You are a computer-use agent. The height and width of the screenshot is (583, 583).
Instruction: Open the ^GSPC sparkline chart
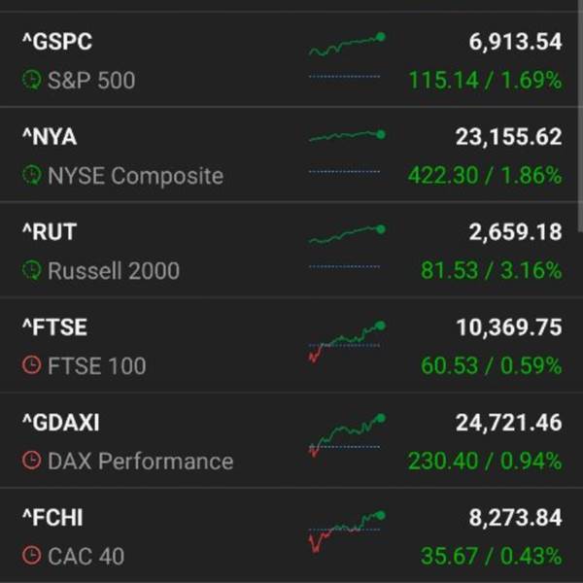pos(347,55)
